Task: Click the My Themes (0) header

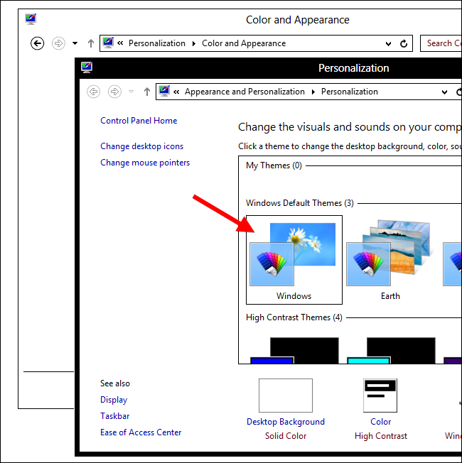Action: 274,165
